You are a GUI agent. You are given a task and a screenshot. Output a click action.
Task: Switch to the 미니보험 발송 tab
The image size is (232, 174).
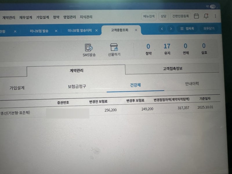pos(39,31)
